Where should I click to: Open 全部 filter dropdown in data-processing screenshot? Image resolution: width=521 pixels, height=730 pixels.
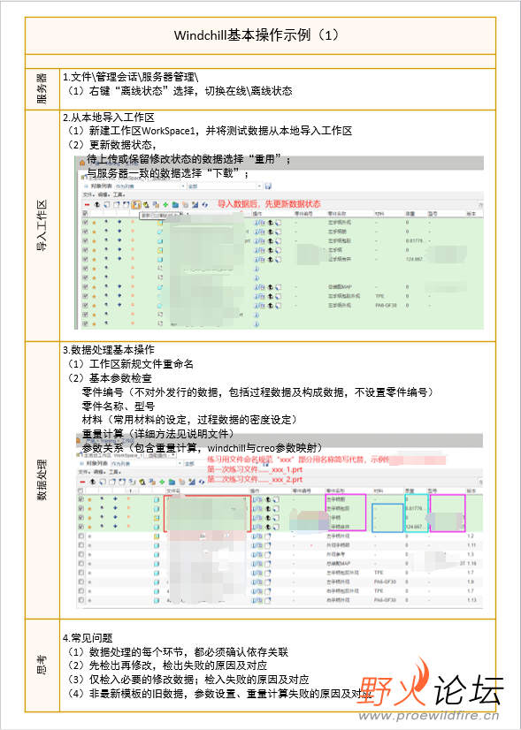pos(223,464)
